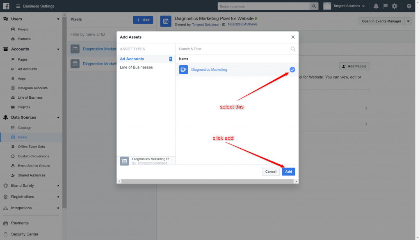The width and height of the screenshot is (420, 240).
Task: Click Cancel in Add Assets dialog
Action: [271, 172]
